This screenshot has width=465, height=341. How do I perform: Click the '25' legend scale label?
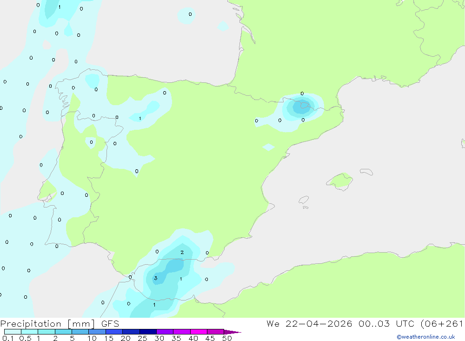(143, 338)
